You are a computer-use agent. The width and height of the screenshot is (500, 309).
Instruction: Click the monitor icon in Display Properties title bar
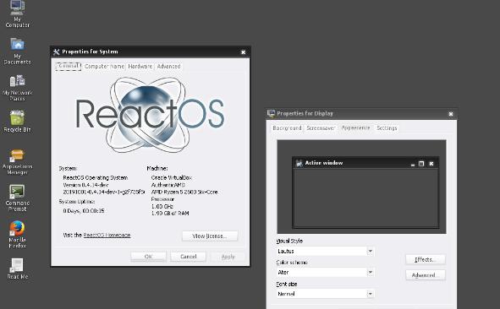click(271, 114)
